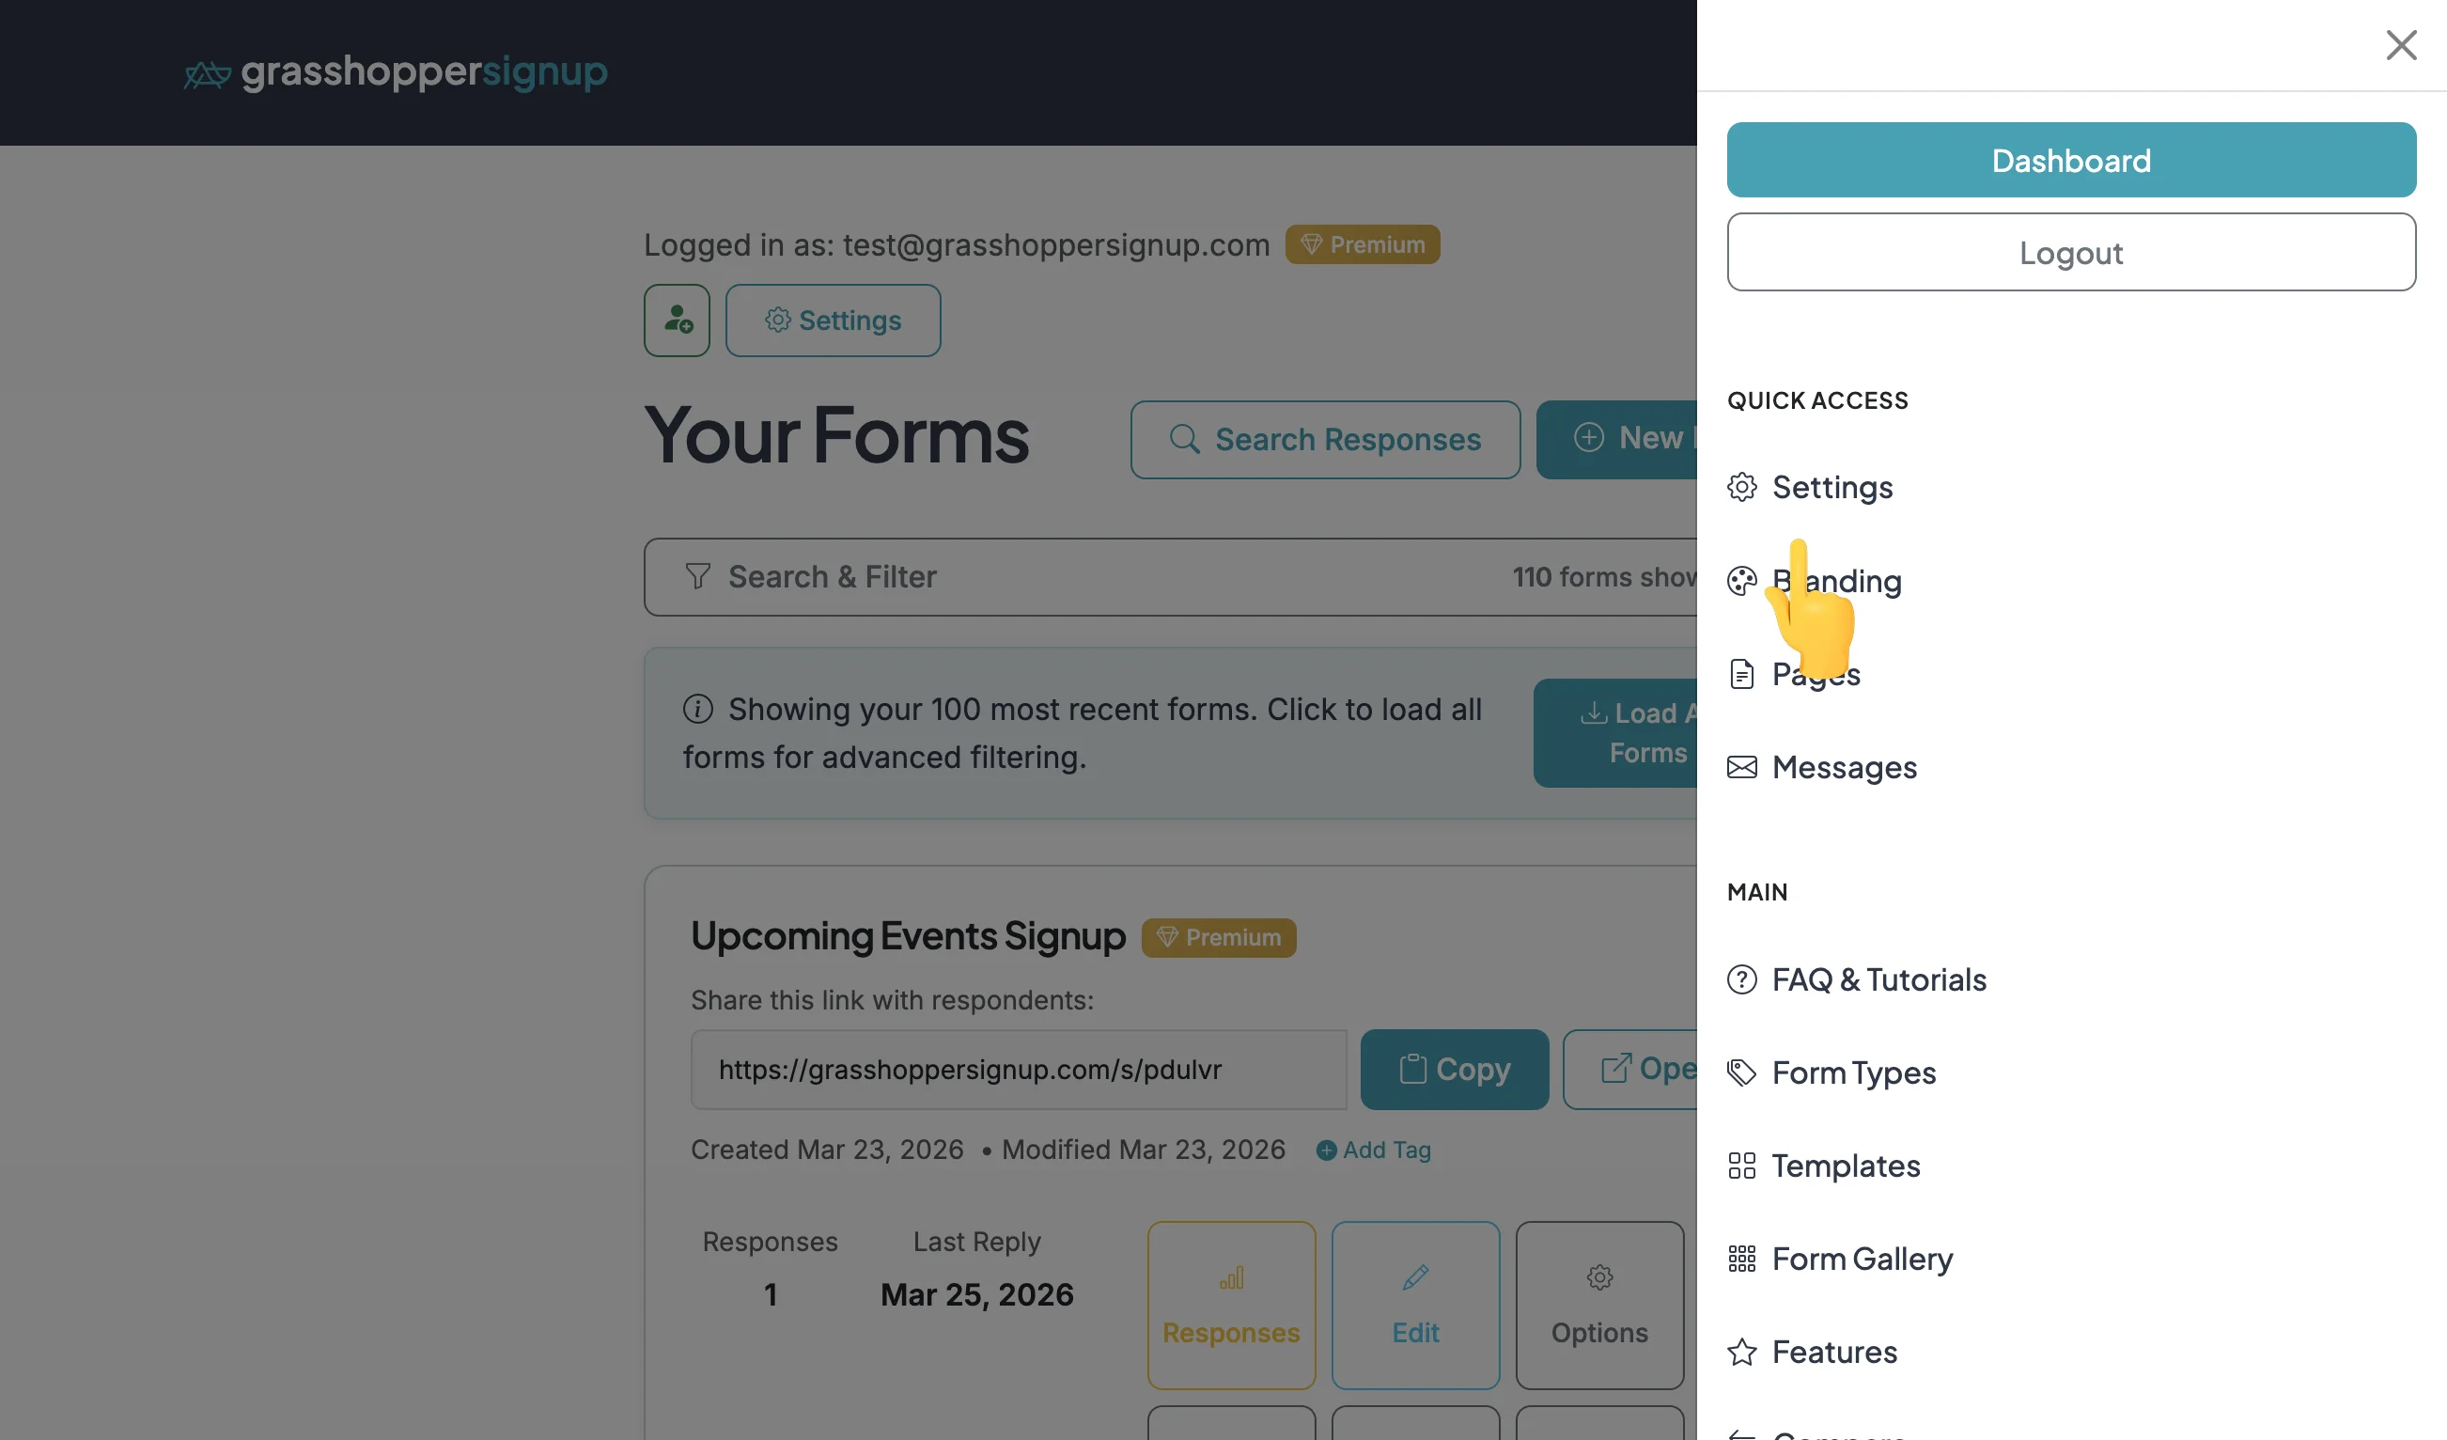This screenshot has width=2447, height=1440.
Task: Click the Templates grid icon
Action: coord(1741,1166)
